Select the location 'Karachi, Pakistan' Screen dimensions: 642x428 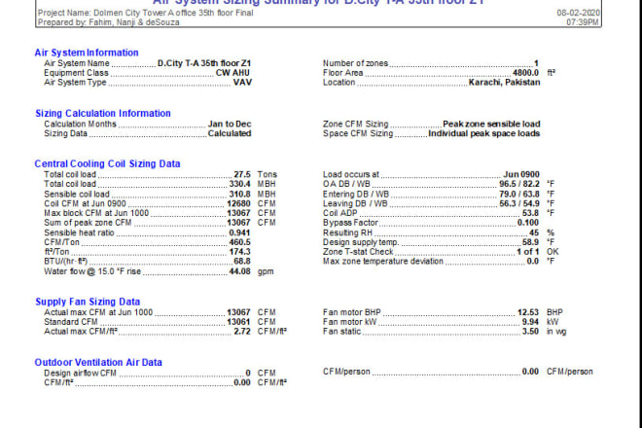click(505, 82)
